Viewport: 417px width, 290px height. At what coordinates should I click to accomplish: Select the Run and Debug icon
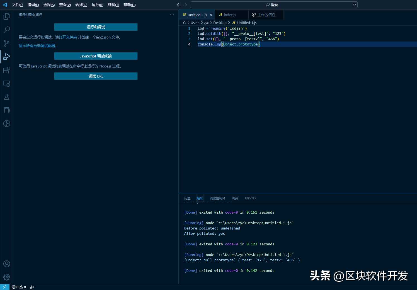click(7, 57)
